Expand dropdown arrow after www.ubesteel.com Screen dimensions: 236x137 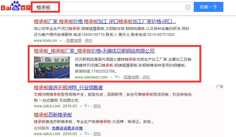coord(111,77)
